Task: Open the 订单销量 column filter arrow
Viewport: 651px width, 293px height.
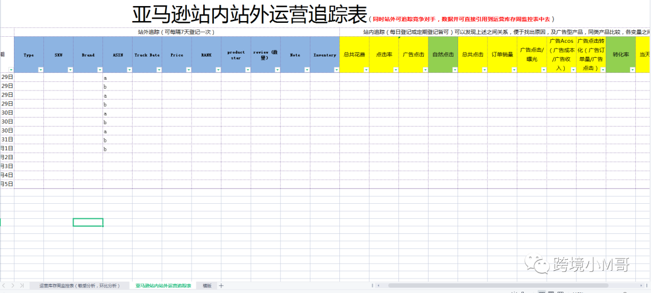Action: [x=514, y=70]
